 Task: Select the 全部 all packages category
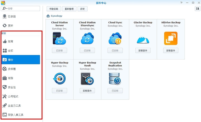click(20, 51)
